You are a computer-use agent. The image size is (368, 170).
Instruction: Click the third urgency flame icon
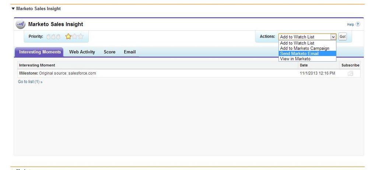point(58,37)
